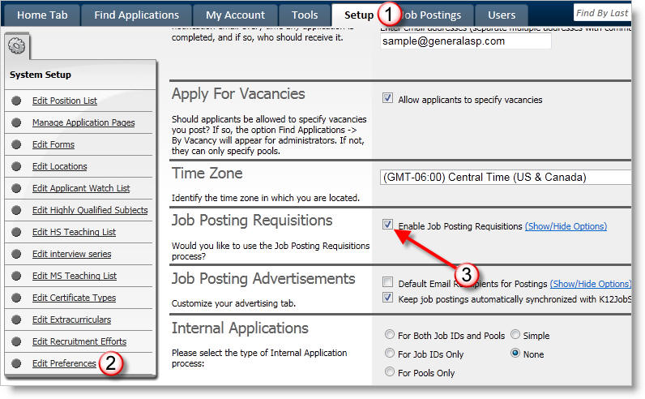
Task: Click bullet icon beside Edit Position List
Action: tap(16, 101)
